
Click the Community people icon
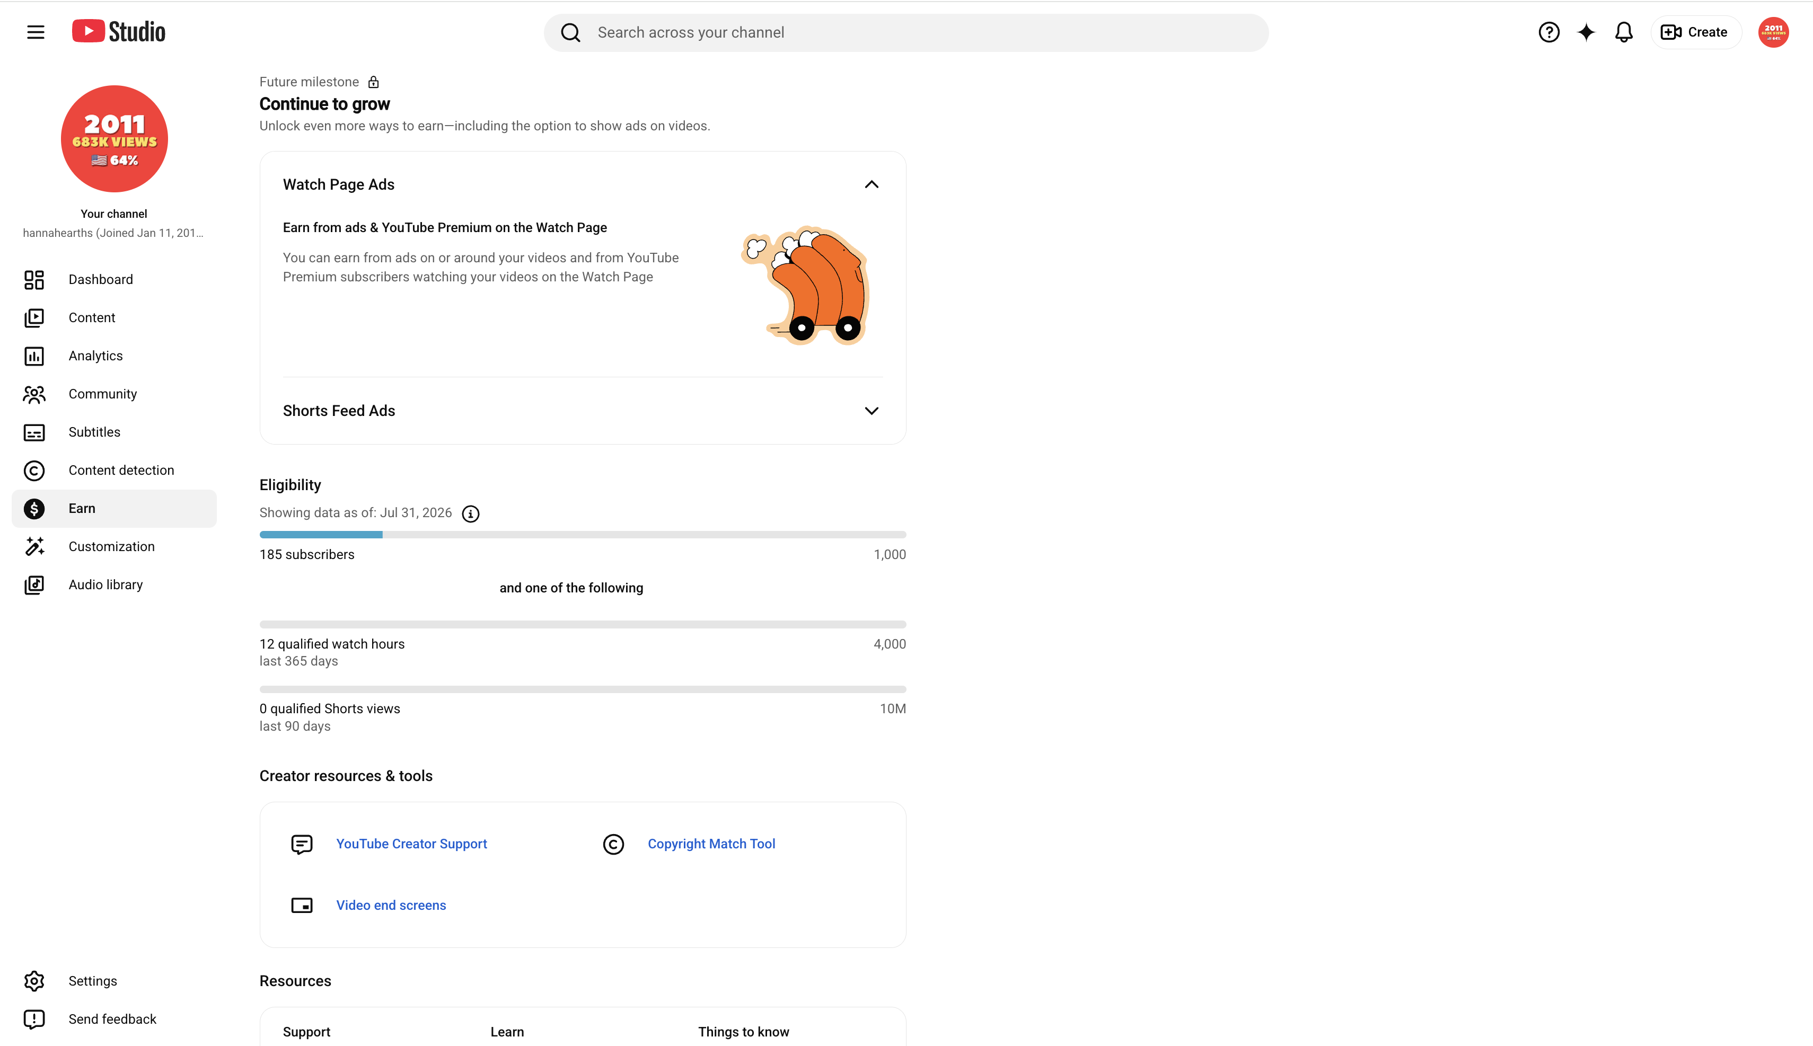tap(34, 394)
